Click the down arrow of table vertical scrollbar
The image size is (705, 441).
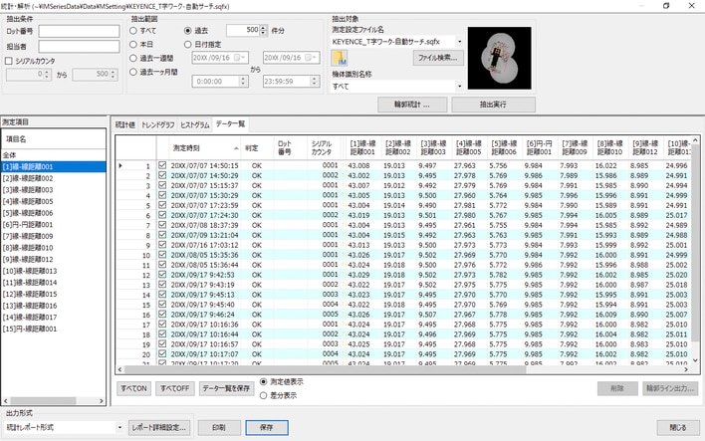point(695,360)
